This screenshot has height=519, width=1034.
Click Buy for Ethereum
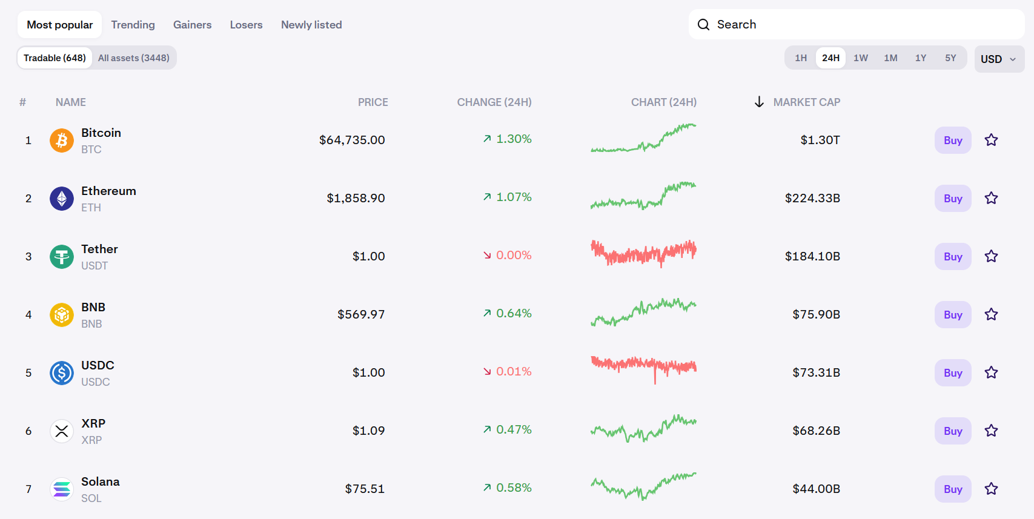(953, 199)
